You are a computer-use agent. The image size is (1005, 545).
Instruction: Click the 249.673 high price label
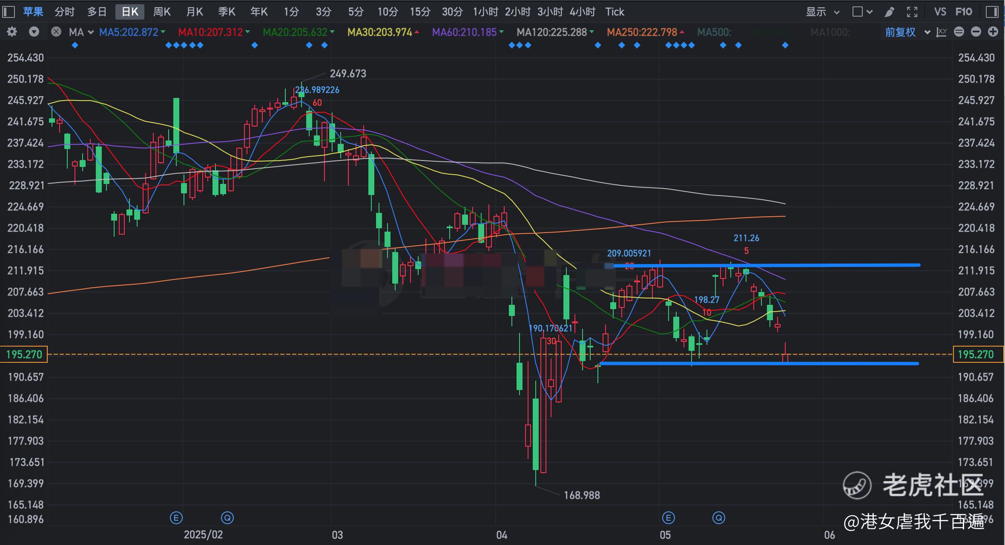click(x=348, y=74)
